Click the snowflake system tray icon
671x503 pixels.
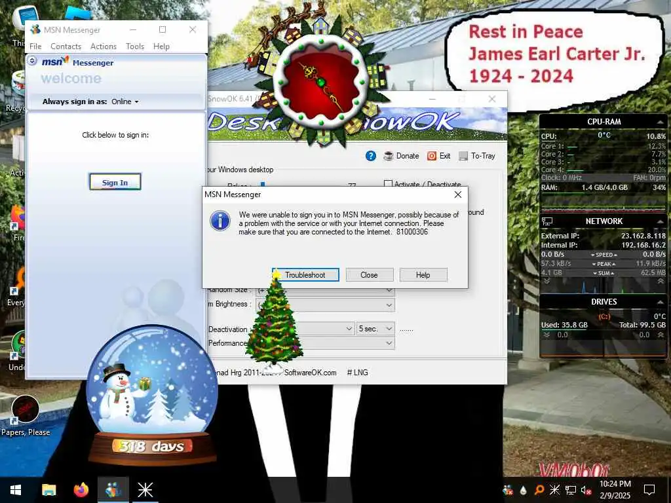point(554,490)
